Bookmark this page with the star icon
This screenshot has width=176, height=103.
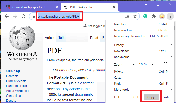coord(135,16)
